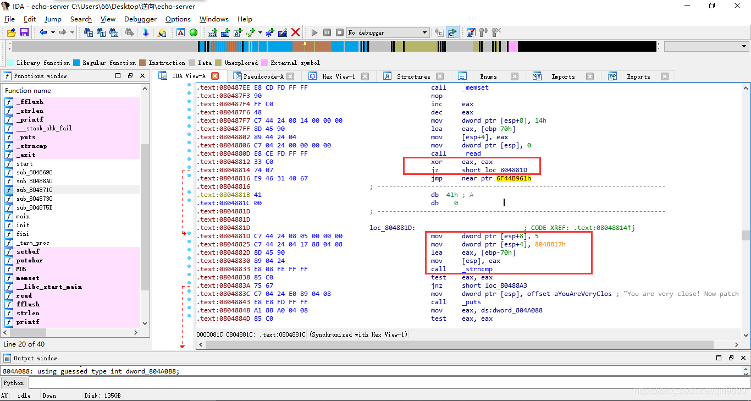Open a file with the folder icon
751x401 pixels.
[11, 32]
